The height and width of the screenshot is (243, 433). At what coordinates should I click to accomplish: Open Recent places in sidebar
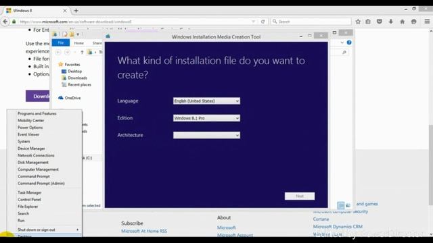(79, 84)
